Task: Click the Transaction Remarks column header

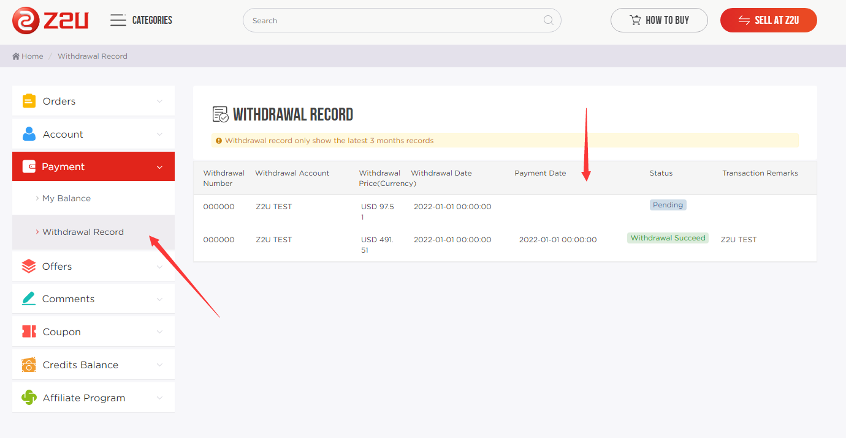Action: [760, 173]
